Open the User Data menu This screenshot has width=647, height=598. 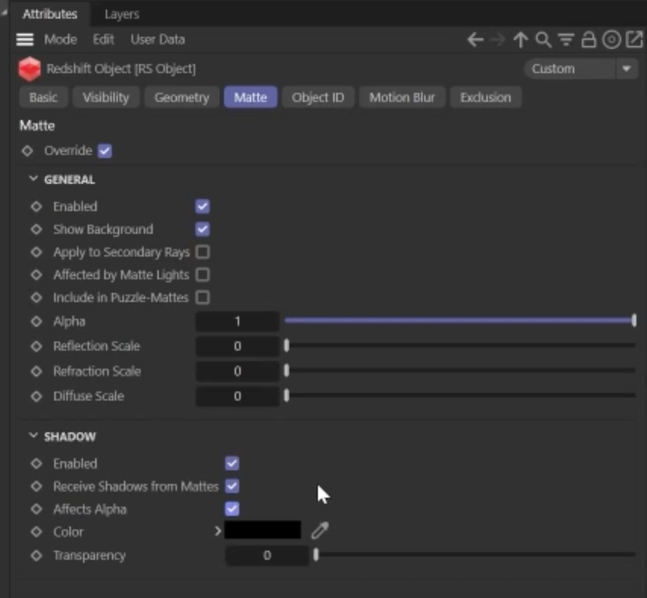point(157,40)
